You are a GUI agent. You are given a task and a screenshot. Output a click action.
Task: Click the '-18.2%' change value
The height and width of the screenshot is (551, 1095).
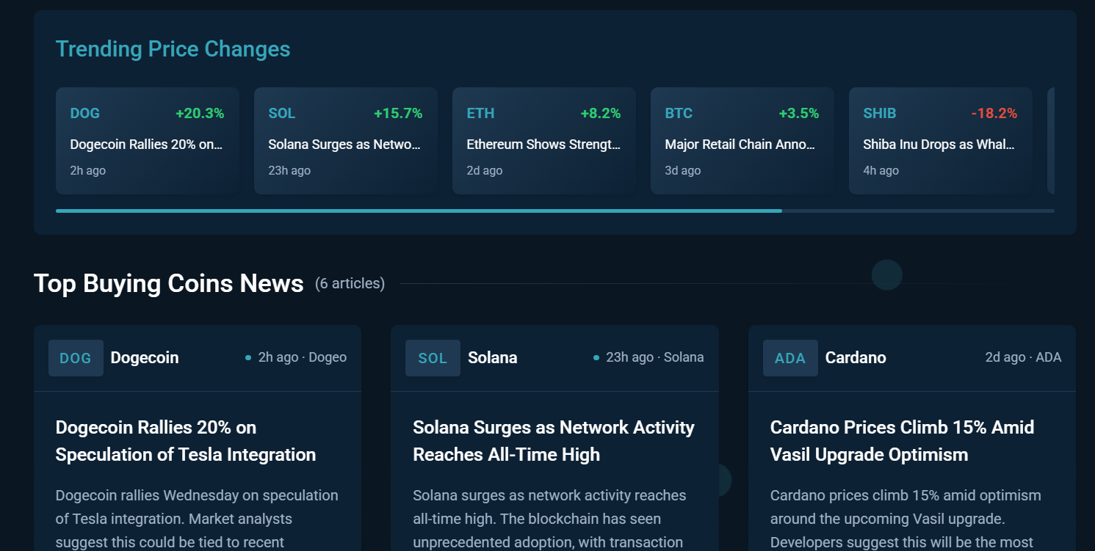pos(994,114)
